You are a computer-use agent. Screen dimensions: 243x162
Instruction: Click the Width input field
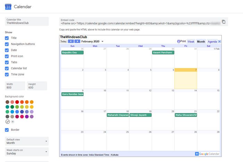point(15,86)
